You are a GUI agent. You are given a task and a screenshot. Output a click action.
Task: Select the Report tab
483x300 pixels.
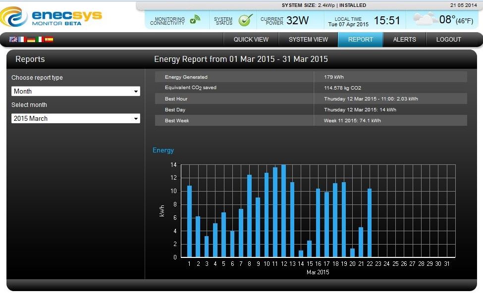point(361,40)
